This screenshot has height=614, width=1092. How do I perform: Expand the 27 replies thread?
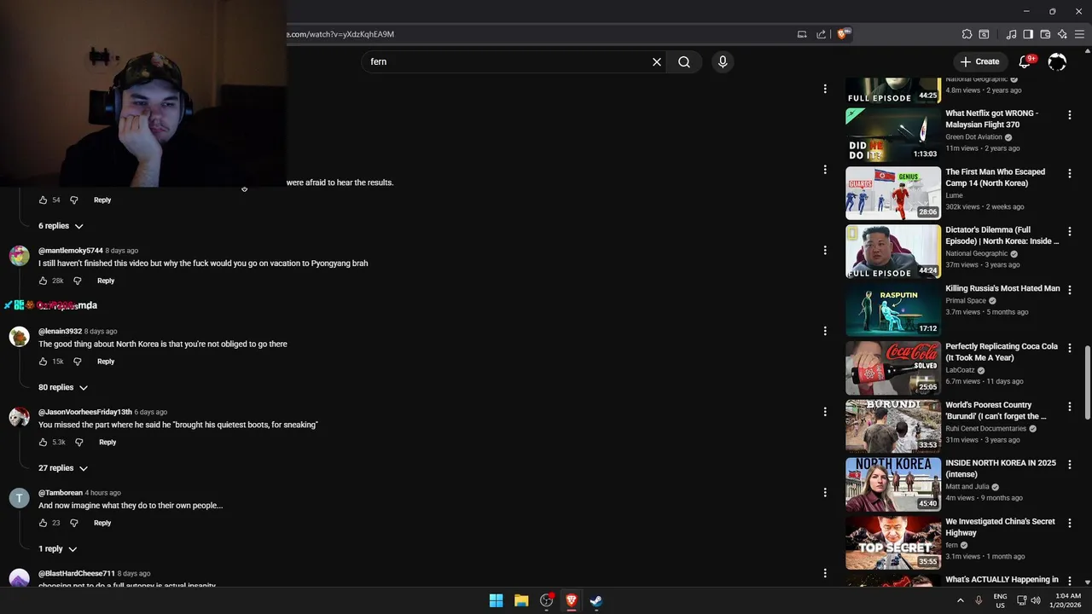(x=63, y=468)
